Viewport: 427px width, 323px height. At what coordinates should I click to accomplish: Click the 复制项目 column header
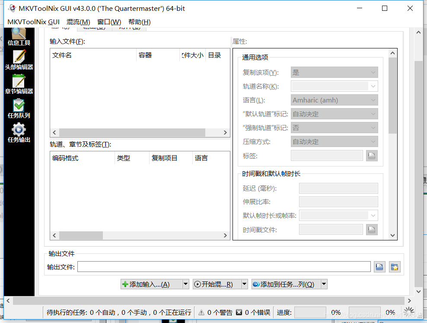pos(171,158)
